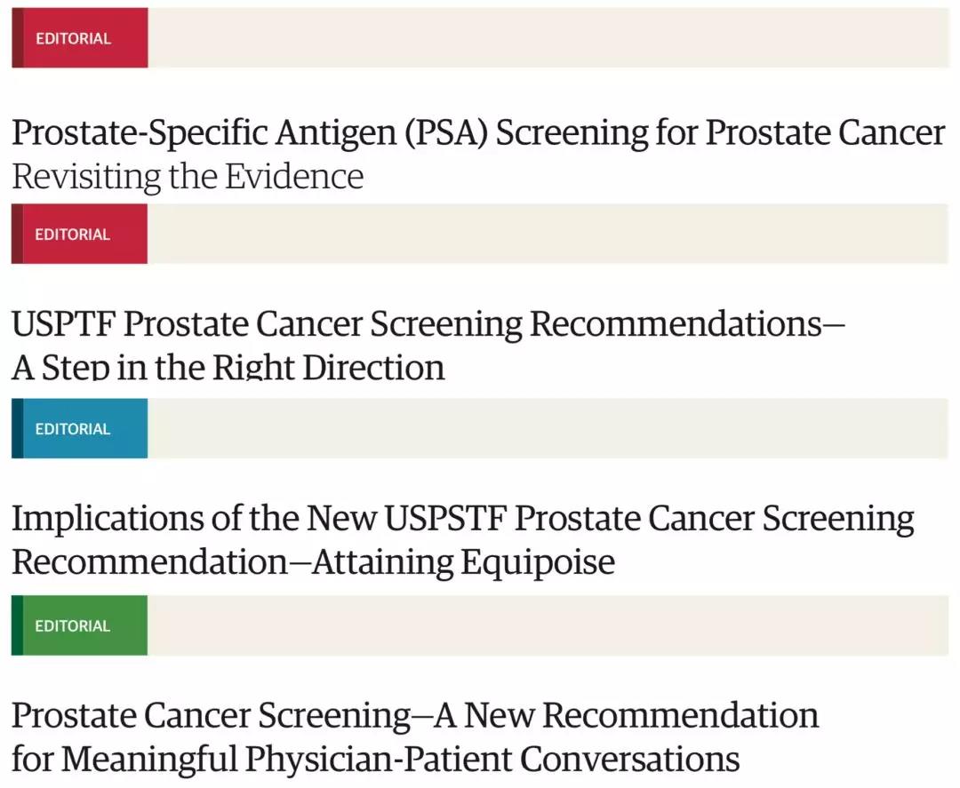Open the "Implications of the New USPSTF" headline
The image size is (960, 788).
[462, 519]
